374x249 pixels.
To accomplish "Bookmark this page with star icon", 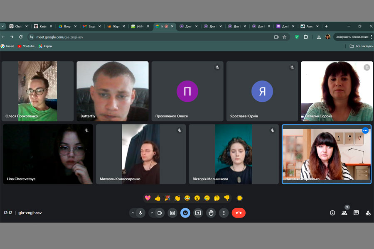I will 284,37.
